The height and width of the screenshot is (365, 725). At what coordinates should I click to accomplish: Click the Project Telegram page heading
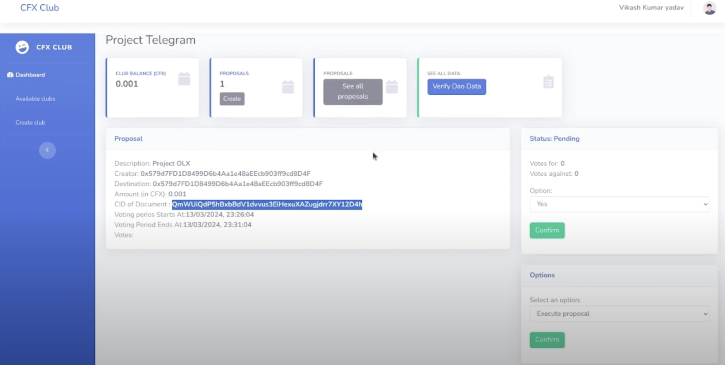[150, 40]
